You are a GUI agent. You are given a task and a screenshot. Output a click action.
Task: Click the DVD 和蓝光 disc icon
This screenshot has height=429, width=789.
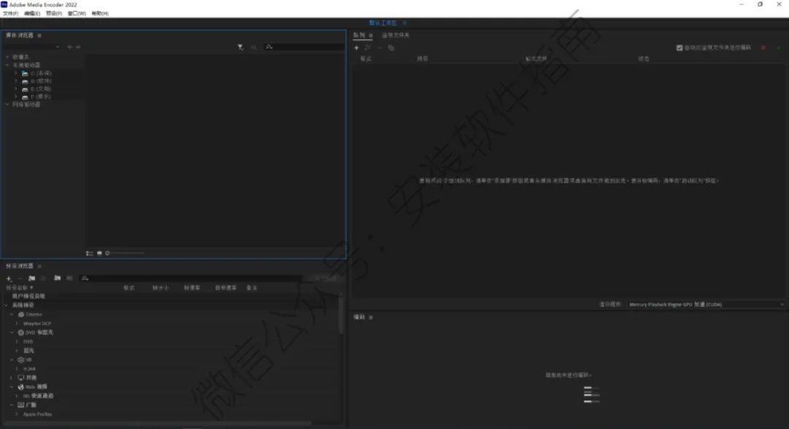pyautogui.click(x=21, y=333)
